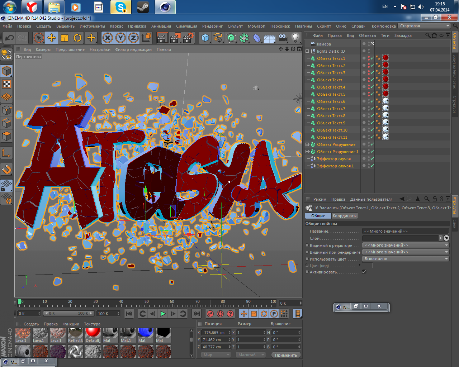Expand lights Del1k :D object
This screenshot has height=367, width=459.
[307, 51]
